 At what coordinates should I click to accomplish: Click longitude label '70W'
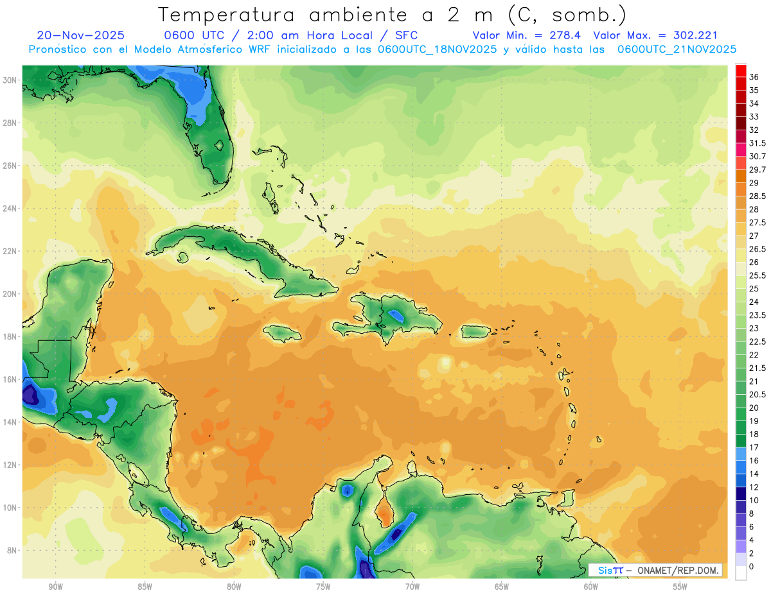coord(412,587)
